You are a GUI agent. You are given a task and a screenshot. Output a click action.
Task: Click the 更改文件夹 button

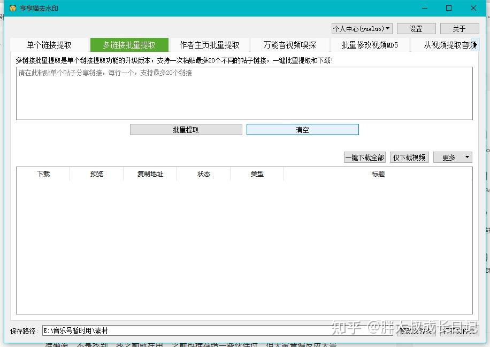(416, 330)
